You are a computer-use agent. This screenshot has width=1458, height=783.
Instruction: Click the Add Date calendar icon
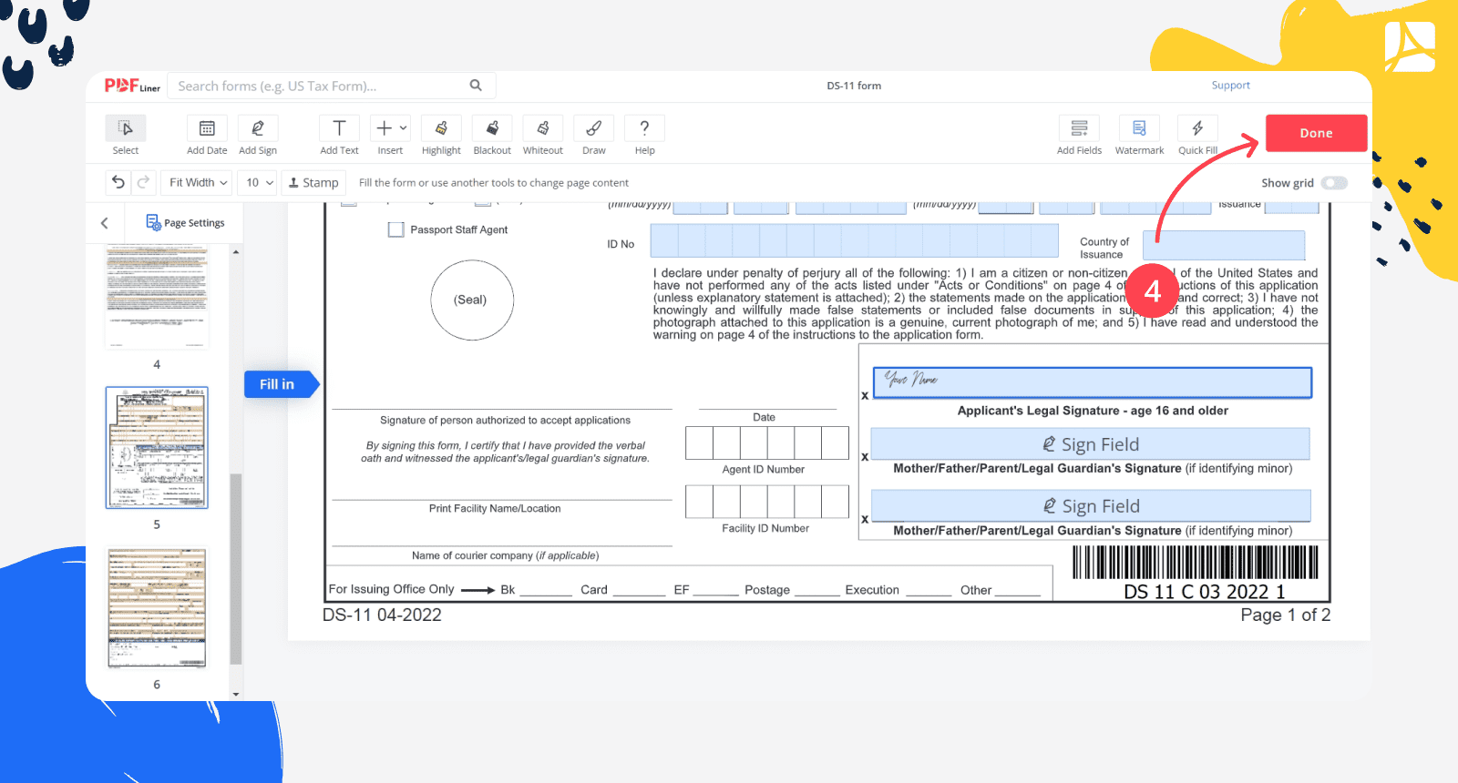207,128
